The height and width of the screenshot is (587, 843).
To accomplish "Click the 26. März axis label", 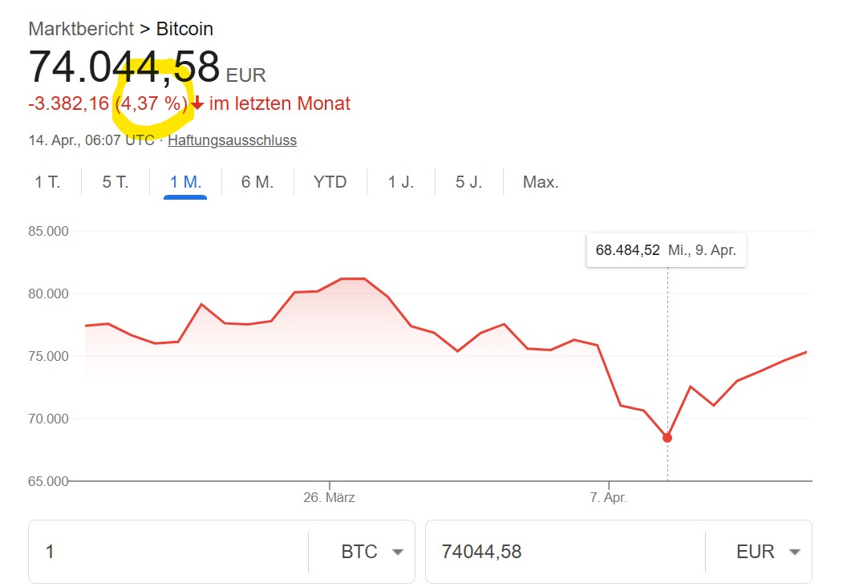I will click(x=329, y=497).
